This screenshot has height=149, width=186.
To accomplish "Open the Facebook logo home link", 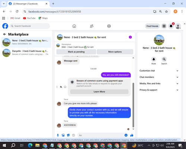I will (5, 26).
